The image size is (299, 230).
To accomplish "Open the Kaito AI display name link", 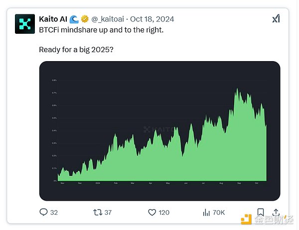I will 53,19.
